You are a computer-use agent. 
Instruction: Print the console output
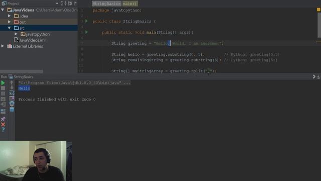(12, 104)
